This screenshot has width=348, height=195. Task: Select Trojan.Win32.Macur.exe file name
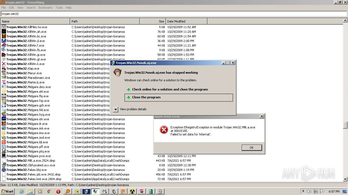(x=24, y=73)
